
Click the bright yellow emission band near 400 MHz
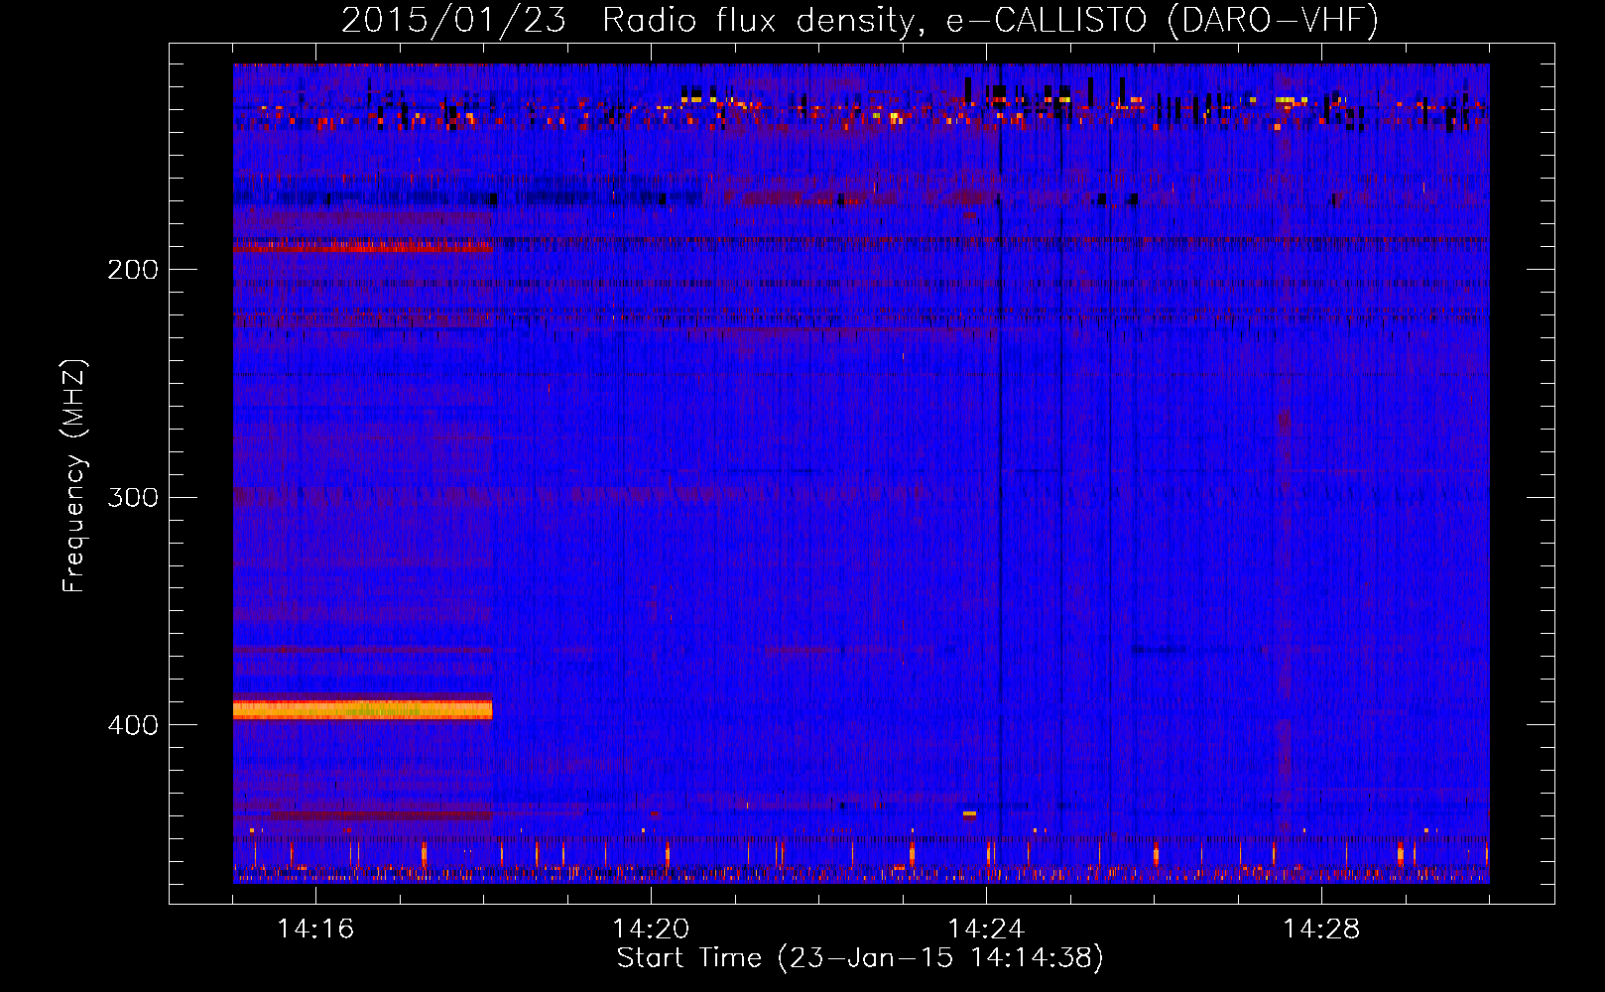[x=363, y=709]
